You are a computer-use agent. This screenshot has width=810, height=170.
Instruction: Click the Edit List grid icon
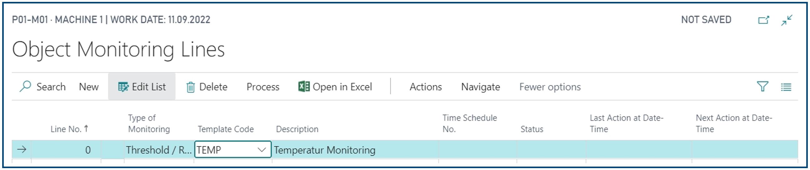[x=123, y=87]
